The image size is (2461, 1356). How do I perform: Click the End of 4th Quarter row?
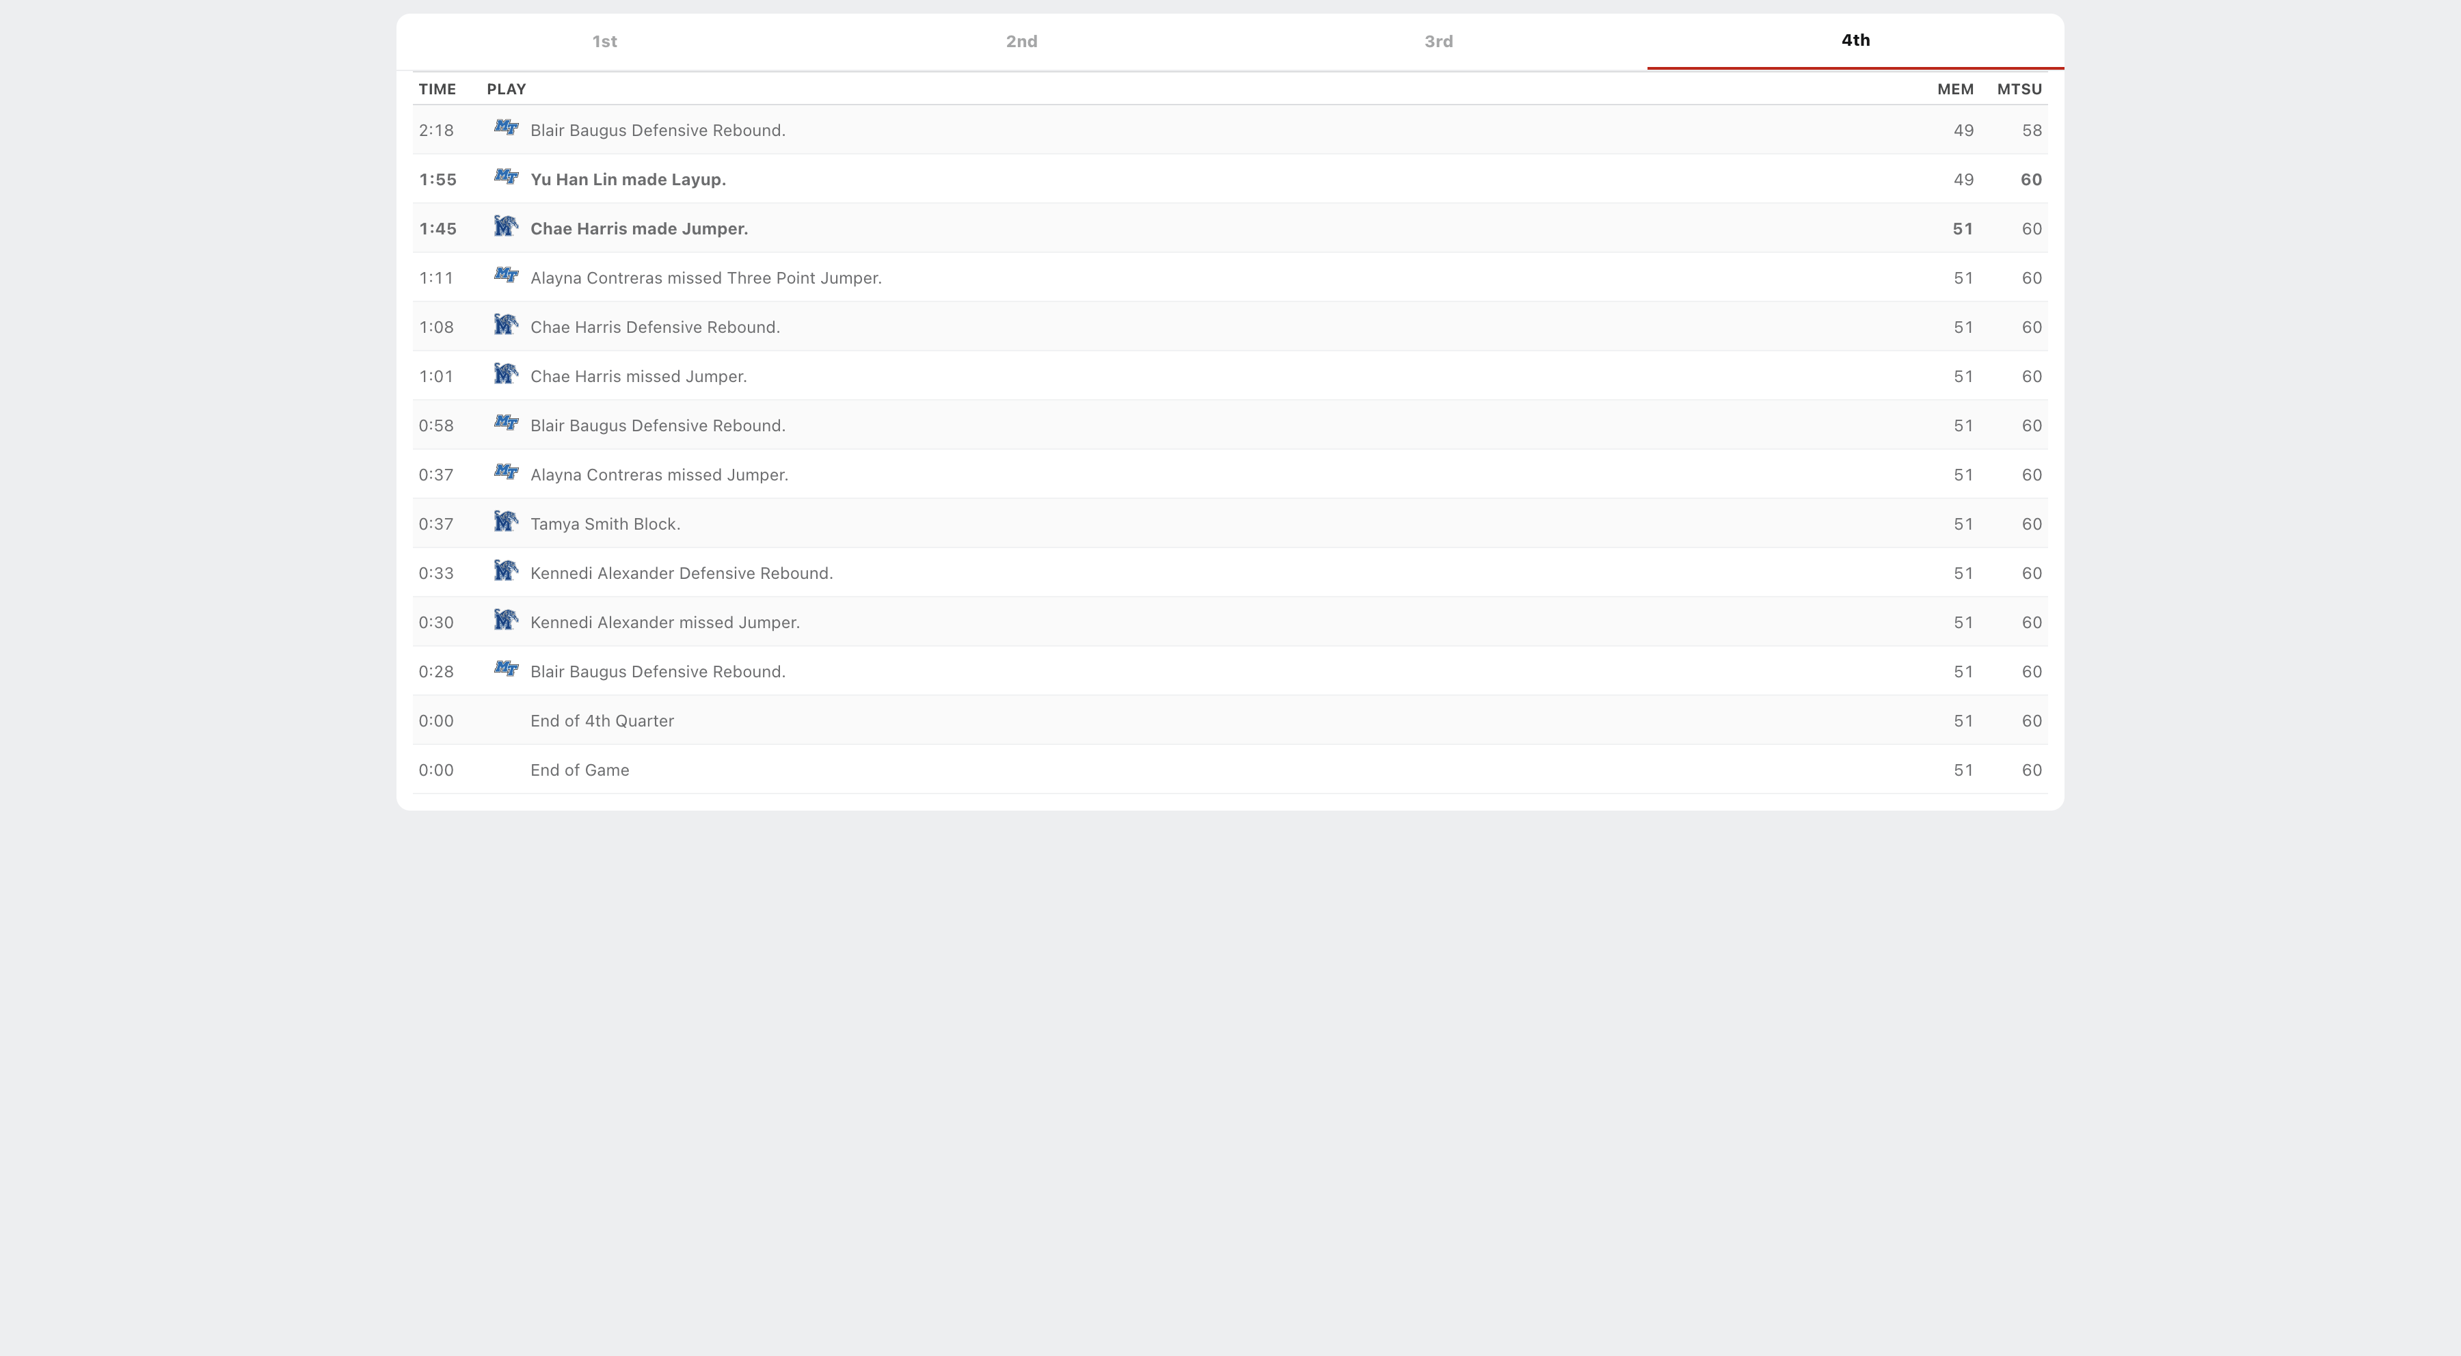click(602, 721)
